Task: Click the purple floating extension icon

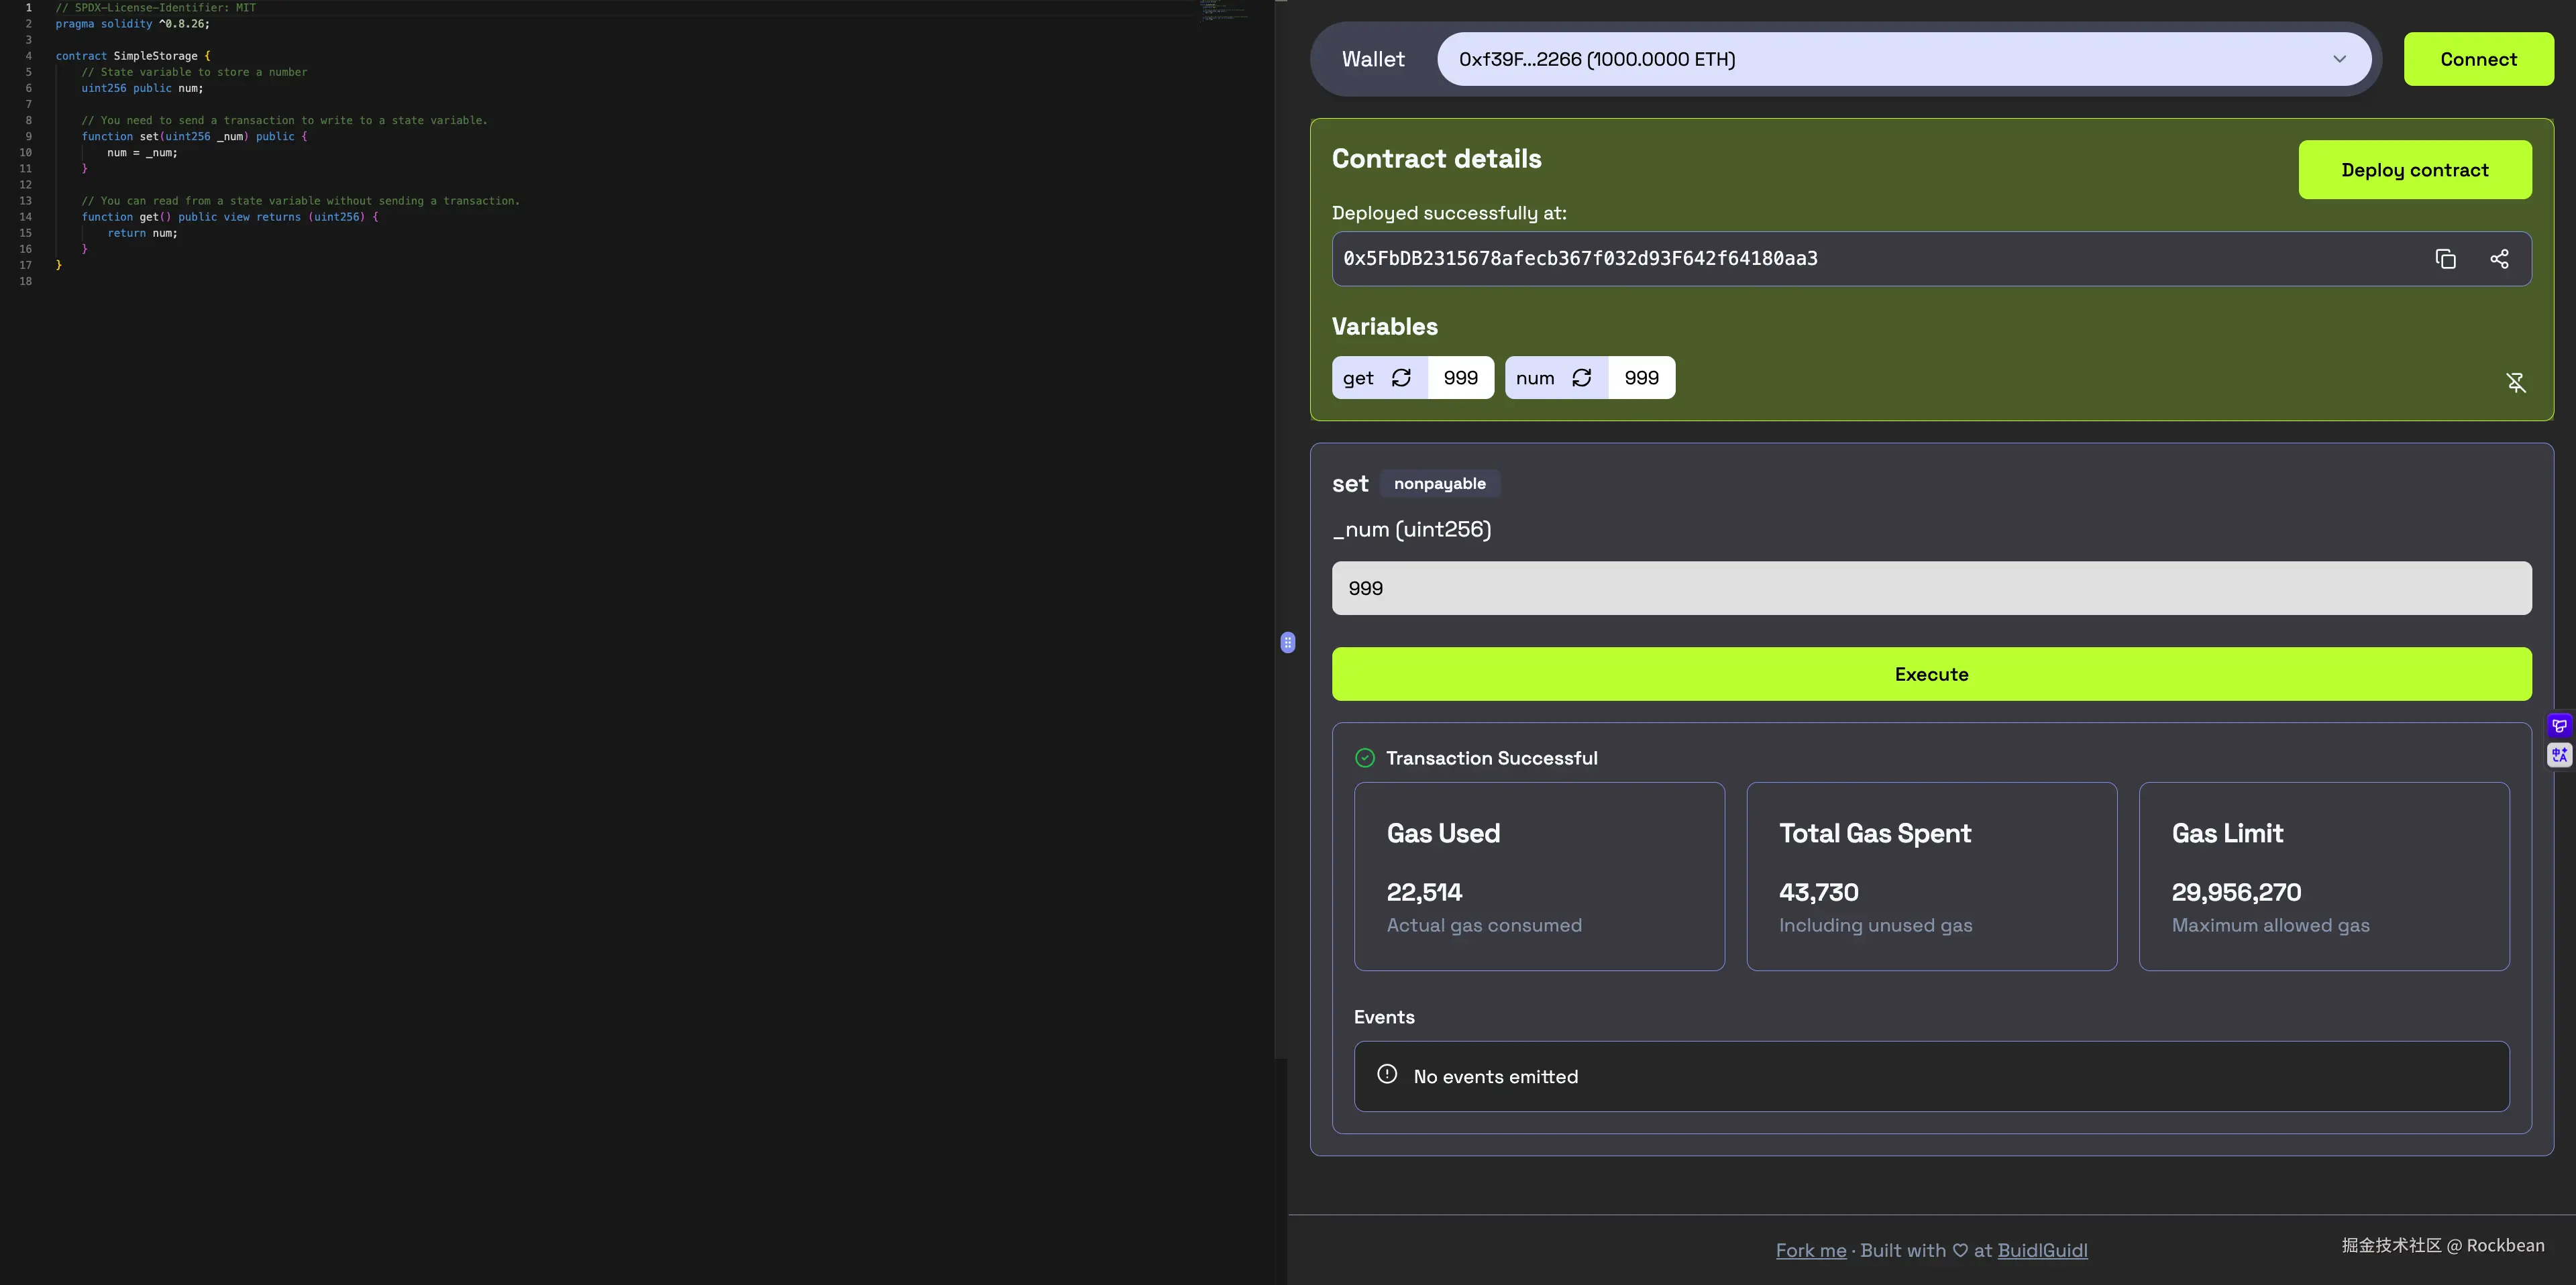Action: pyautogui.click(x=2559, y=726)
